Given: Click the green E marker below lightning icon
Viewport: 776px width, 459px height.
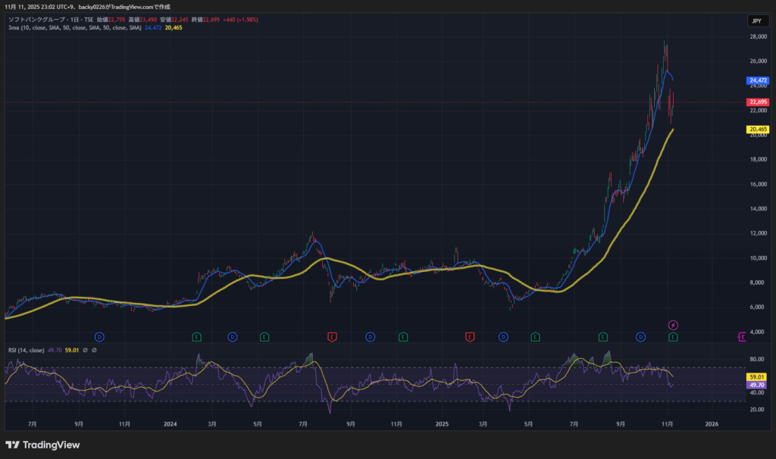Looking at the screenshot, I should pyautogui.click(x=673, y=336).
